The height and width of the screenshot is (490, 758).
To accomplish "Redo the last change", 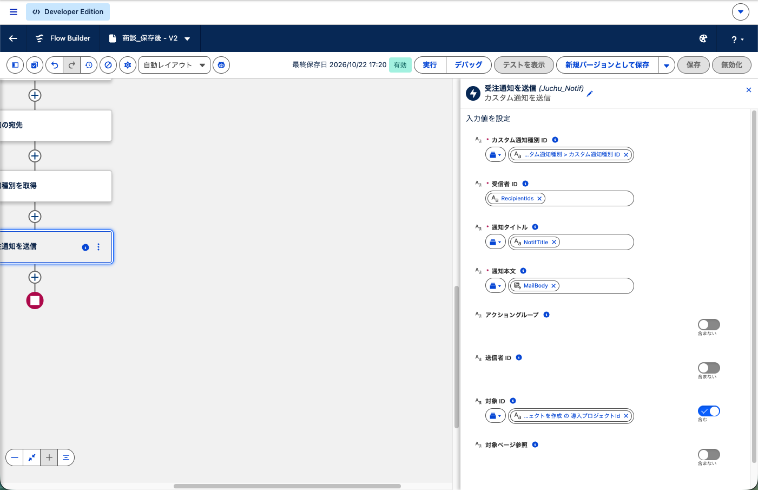I will 72,65.
